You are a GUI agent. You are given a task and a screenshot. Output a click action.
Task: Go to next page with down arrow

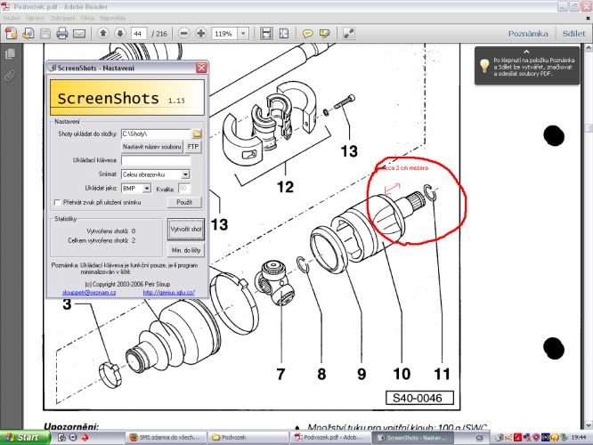coord(120,34)
